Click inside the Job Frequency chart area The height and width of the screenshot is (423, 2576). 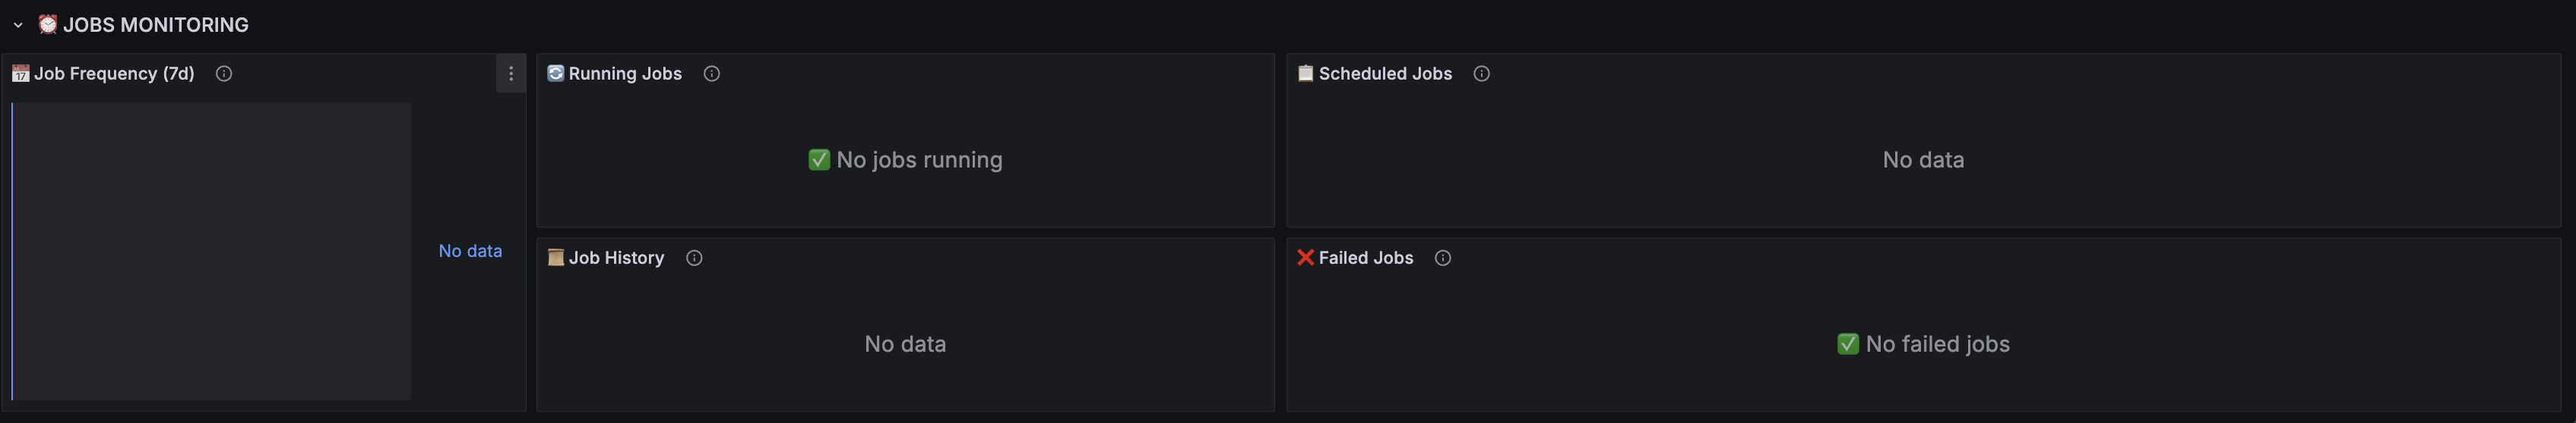[211, 252]
